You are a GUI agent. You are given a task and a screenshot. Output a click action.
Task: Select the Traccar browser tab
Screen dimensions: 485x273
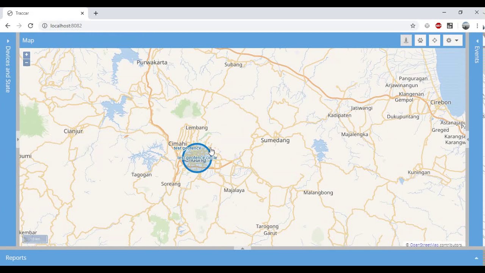click(x=45, y=13)
